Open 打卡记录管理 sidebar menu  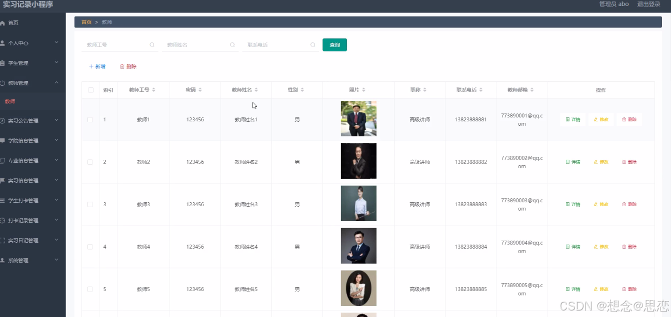32,221
